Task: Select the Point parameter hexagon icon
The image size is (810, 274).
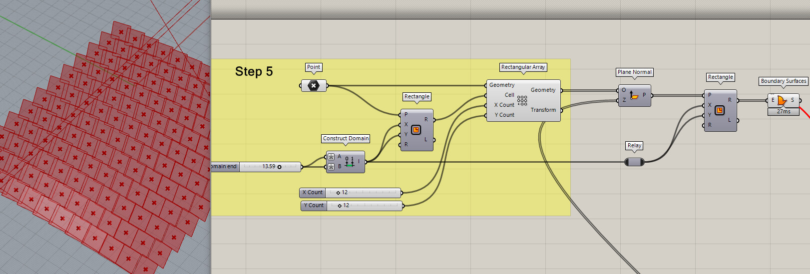Action: [x=314, y=85]
